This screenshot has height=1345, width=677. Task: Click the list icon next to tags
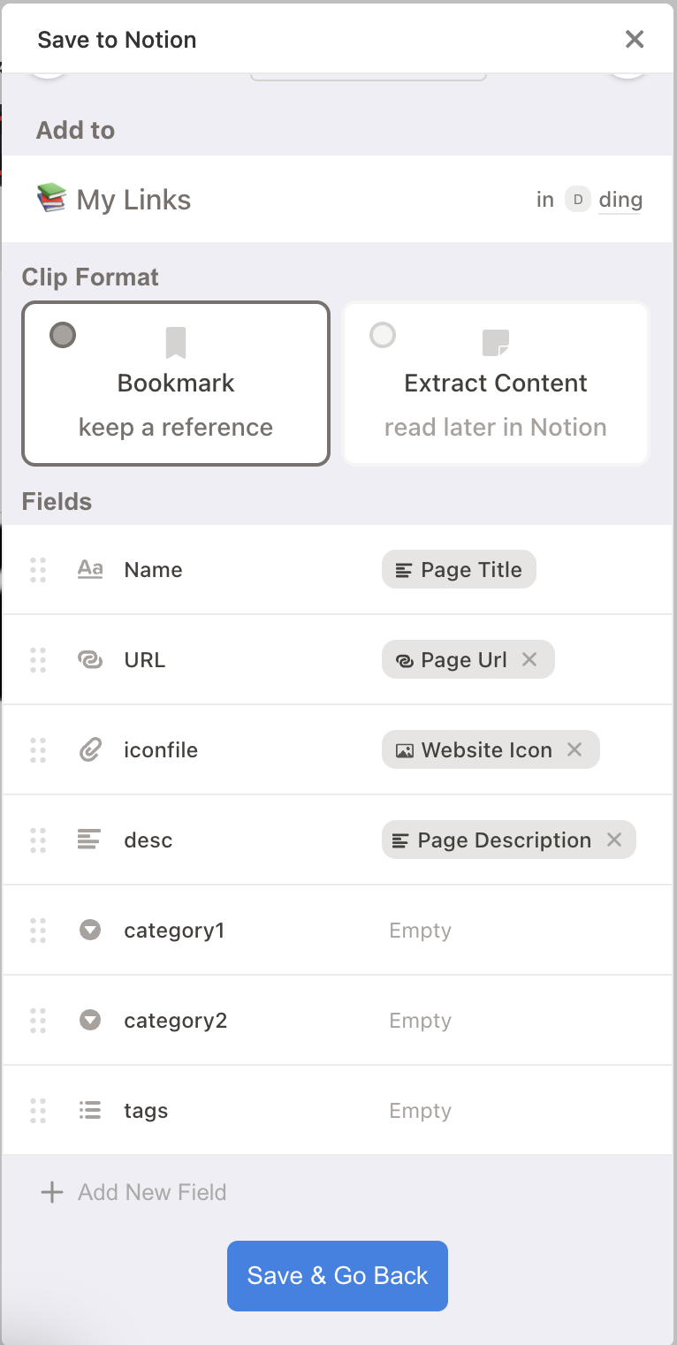tap(90, 1110)
